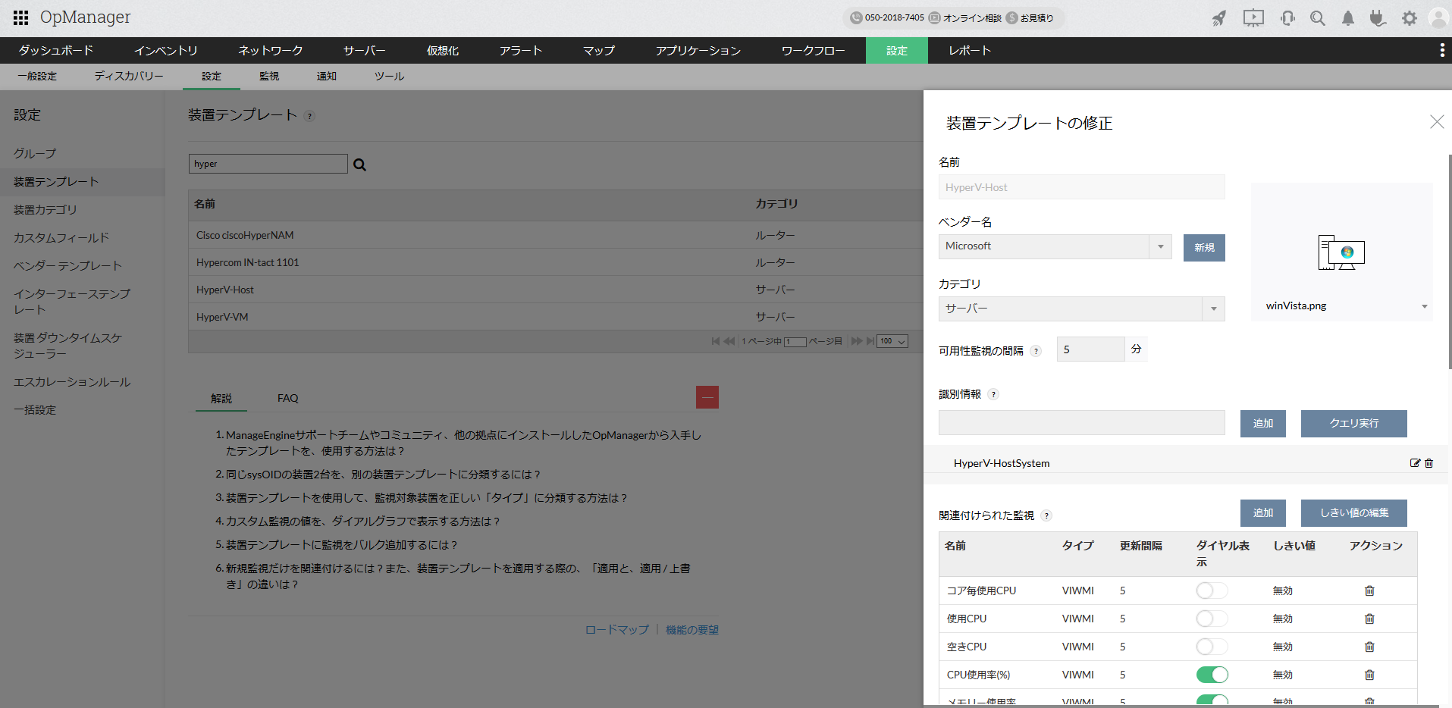Click the 可用性監視の間隔 input field

(1090, 349)
